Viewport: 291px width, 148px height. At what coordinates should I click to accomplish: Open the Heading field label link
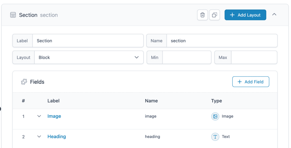tap(57, 137)
